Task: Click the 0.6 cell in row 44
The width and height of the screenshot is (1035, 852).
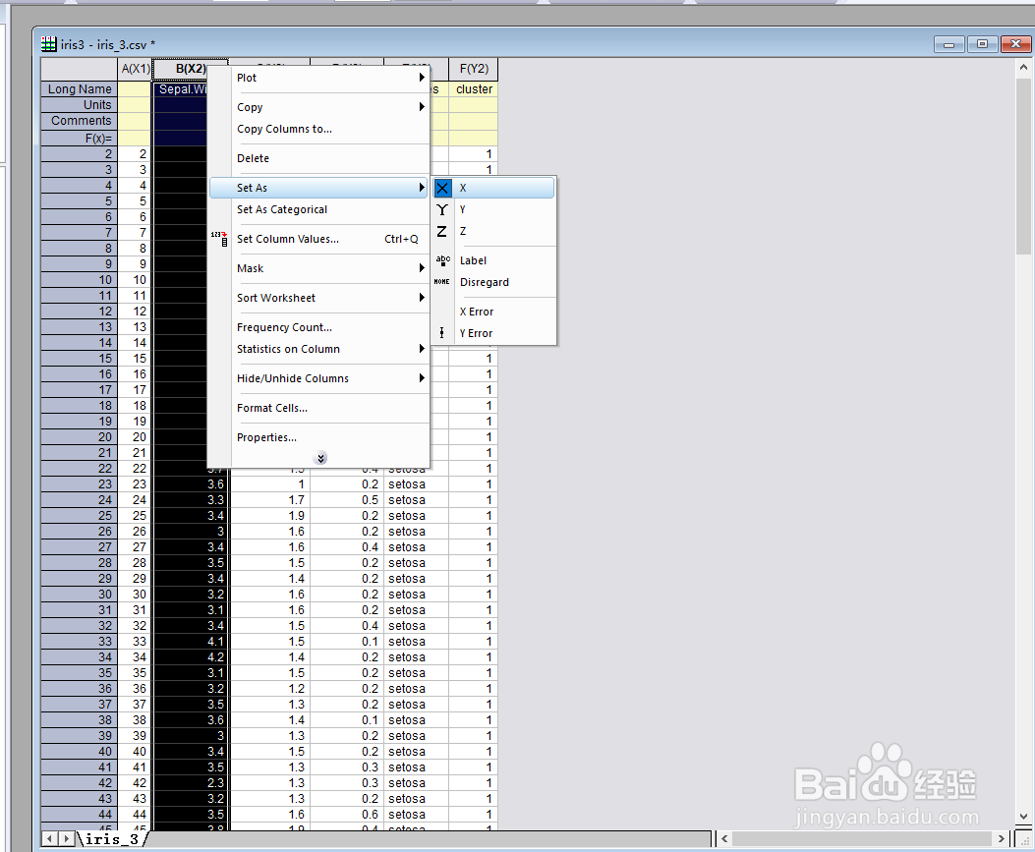Action: coord(347,815)
